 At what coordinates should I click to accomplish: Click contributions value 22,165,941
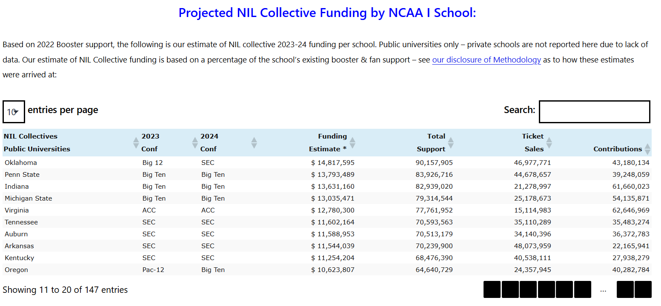(x=631, y=246)
